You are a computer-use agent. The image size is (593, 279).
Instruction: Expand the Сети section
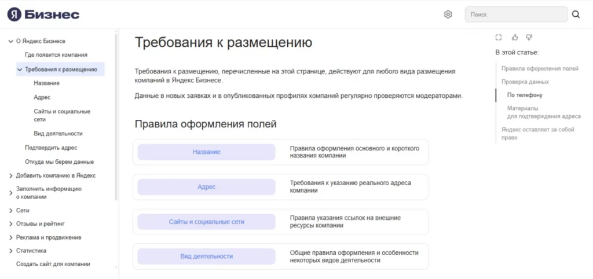pos(10,211)
